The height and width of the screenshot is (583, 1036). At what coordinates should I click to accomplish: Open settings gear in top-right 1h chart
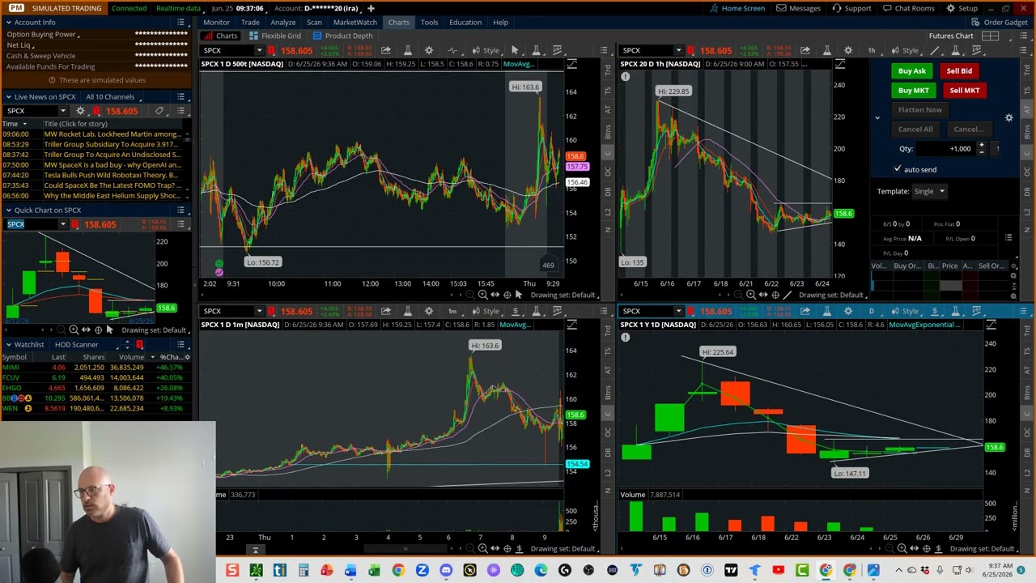(848, 50)
